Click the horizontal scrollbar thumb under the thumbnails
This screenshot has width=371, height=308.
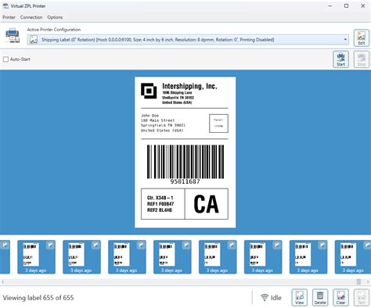pyautogui.click(x=358, y=281)
